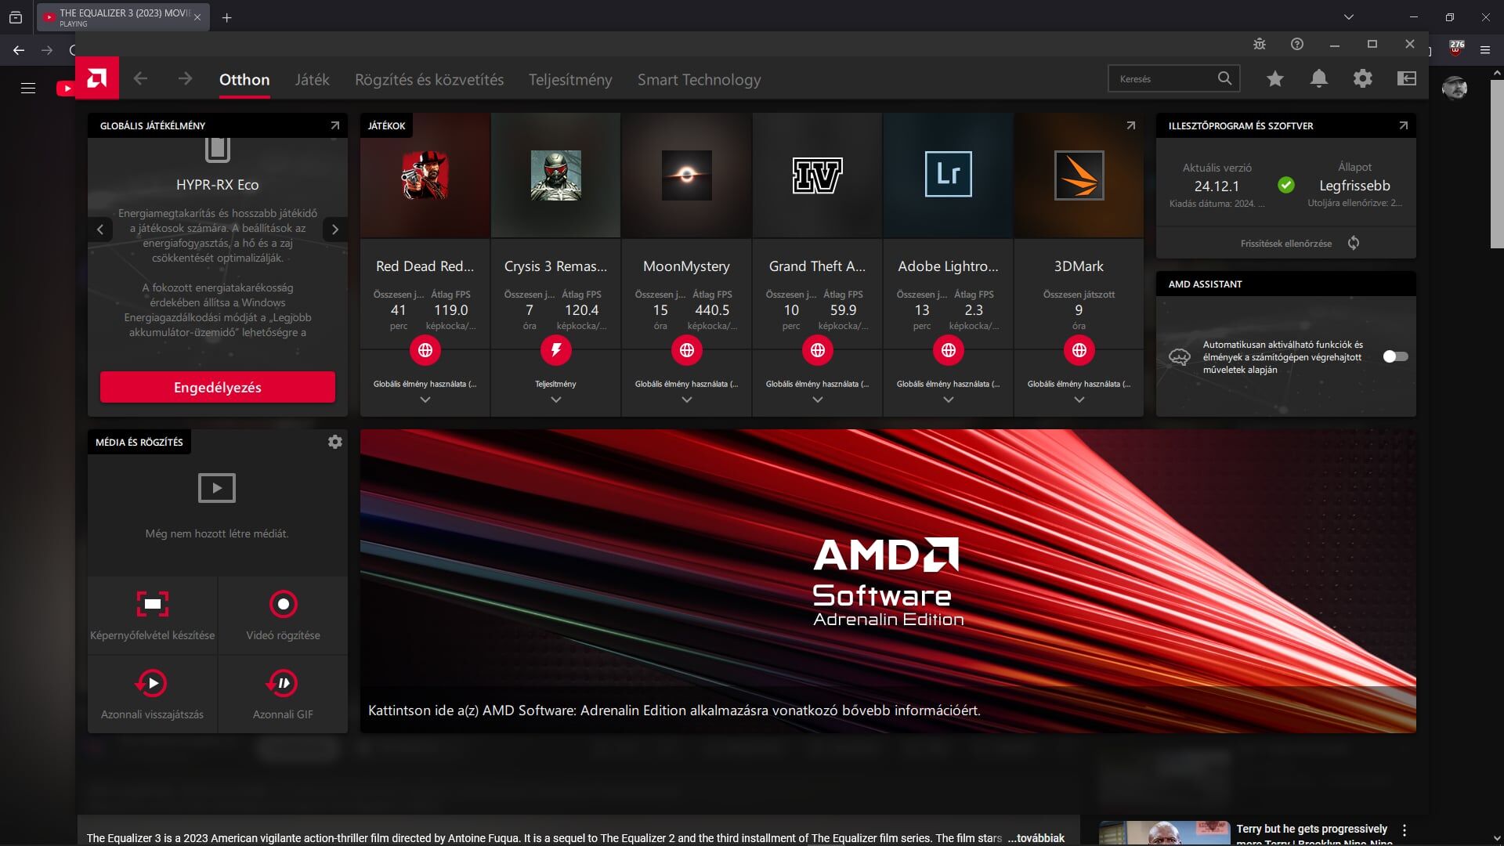Open Media and Recording settings gear
Viewport: 1504px width, 846px height.
point(334,442)
